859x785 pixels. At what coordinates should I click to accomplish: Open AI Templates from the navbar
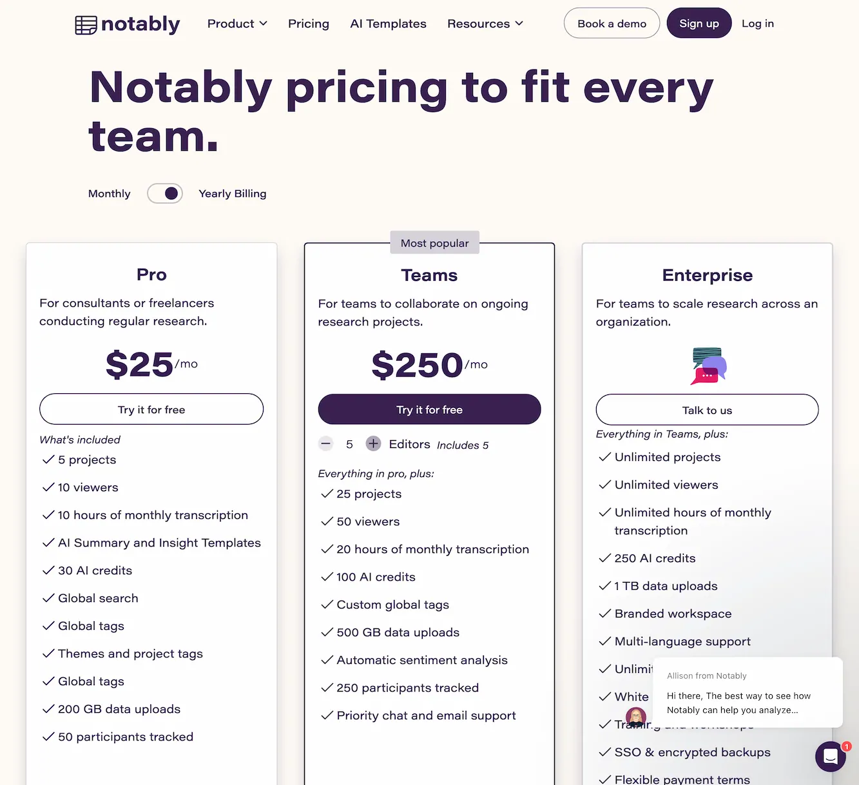388,23
